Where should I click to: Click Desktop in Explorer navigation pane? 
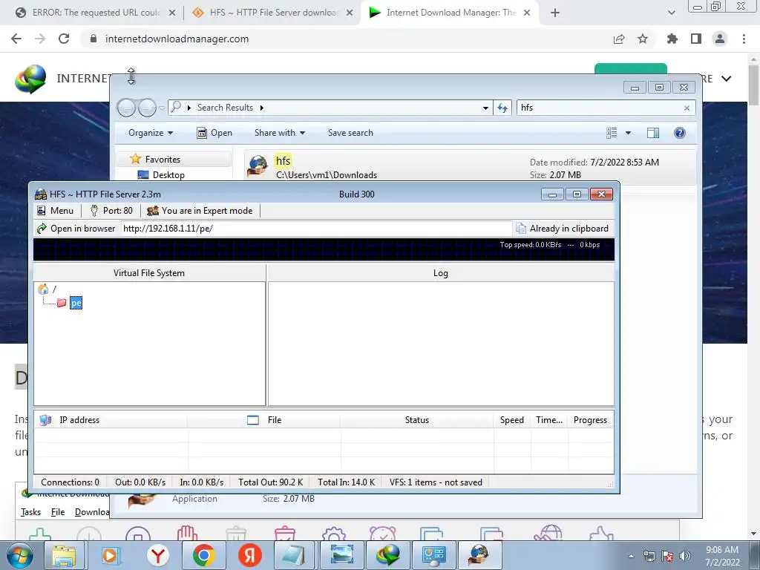168,175
